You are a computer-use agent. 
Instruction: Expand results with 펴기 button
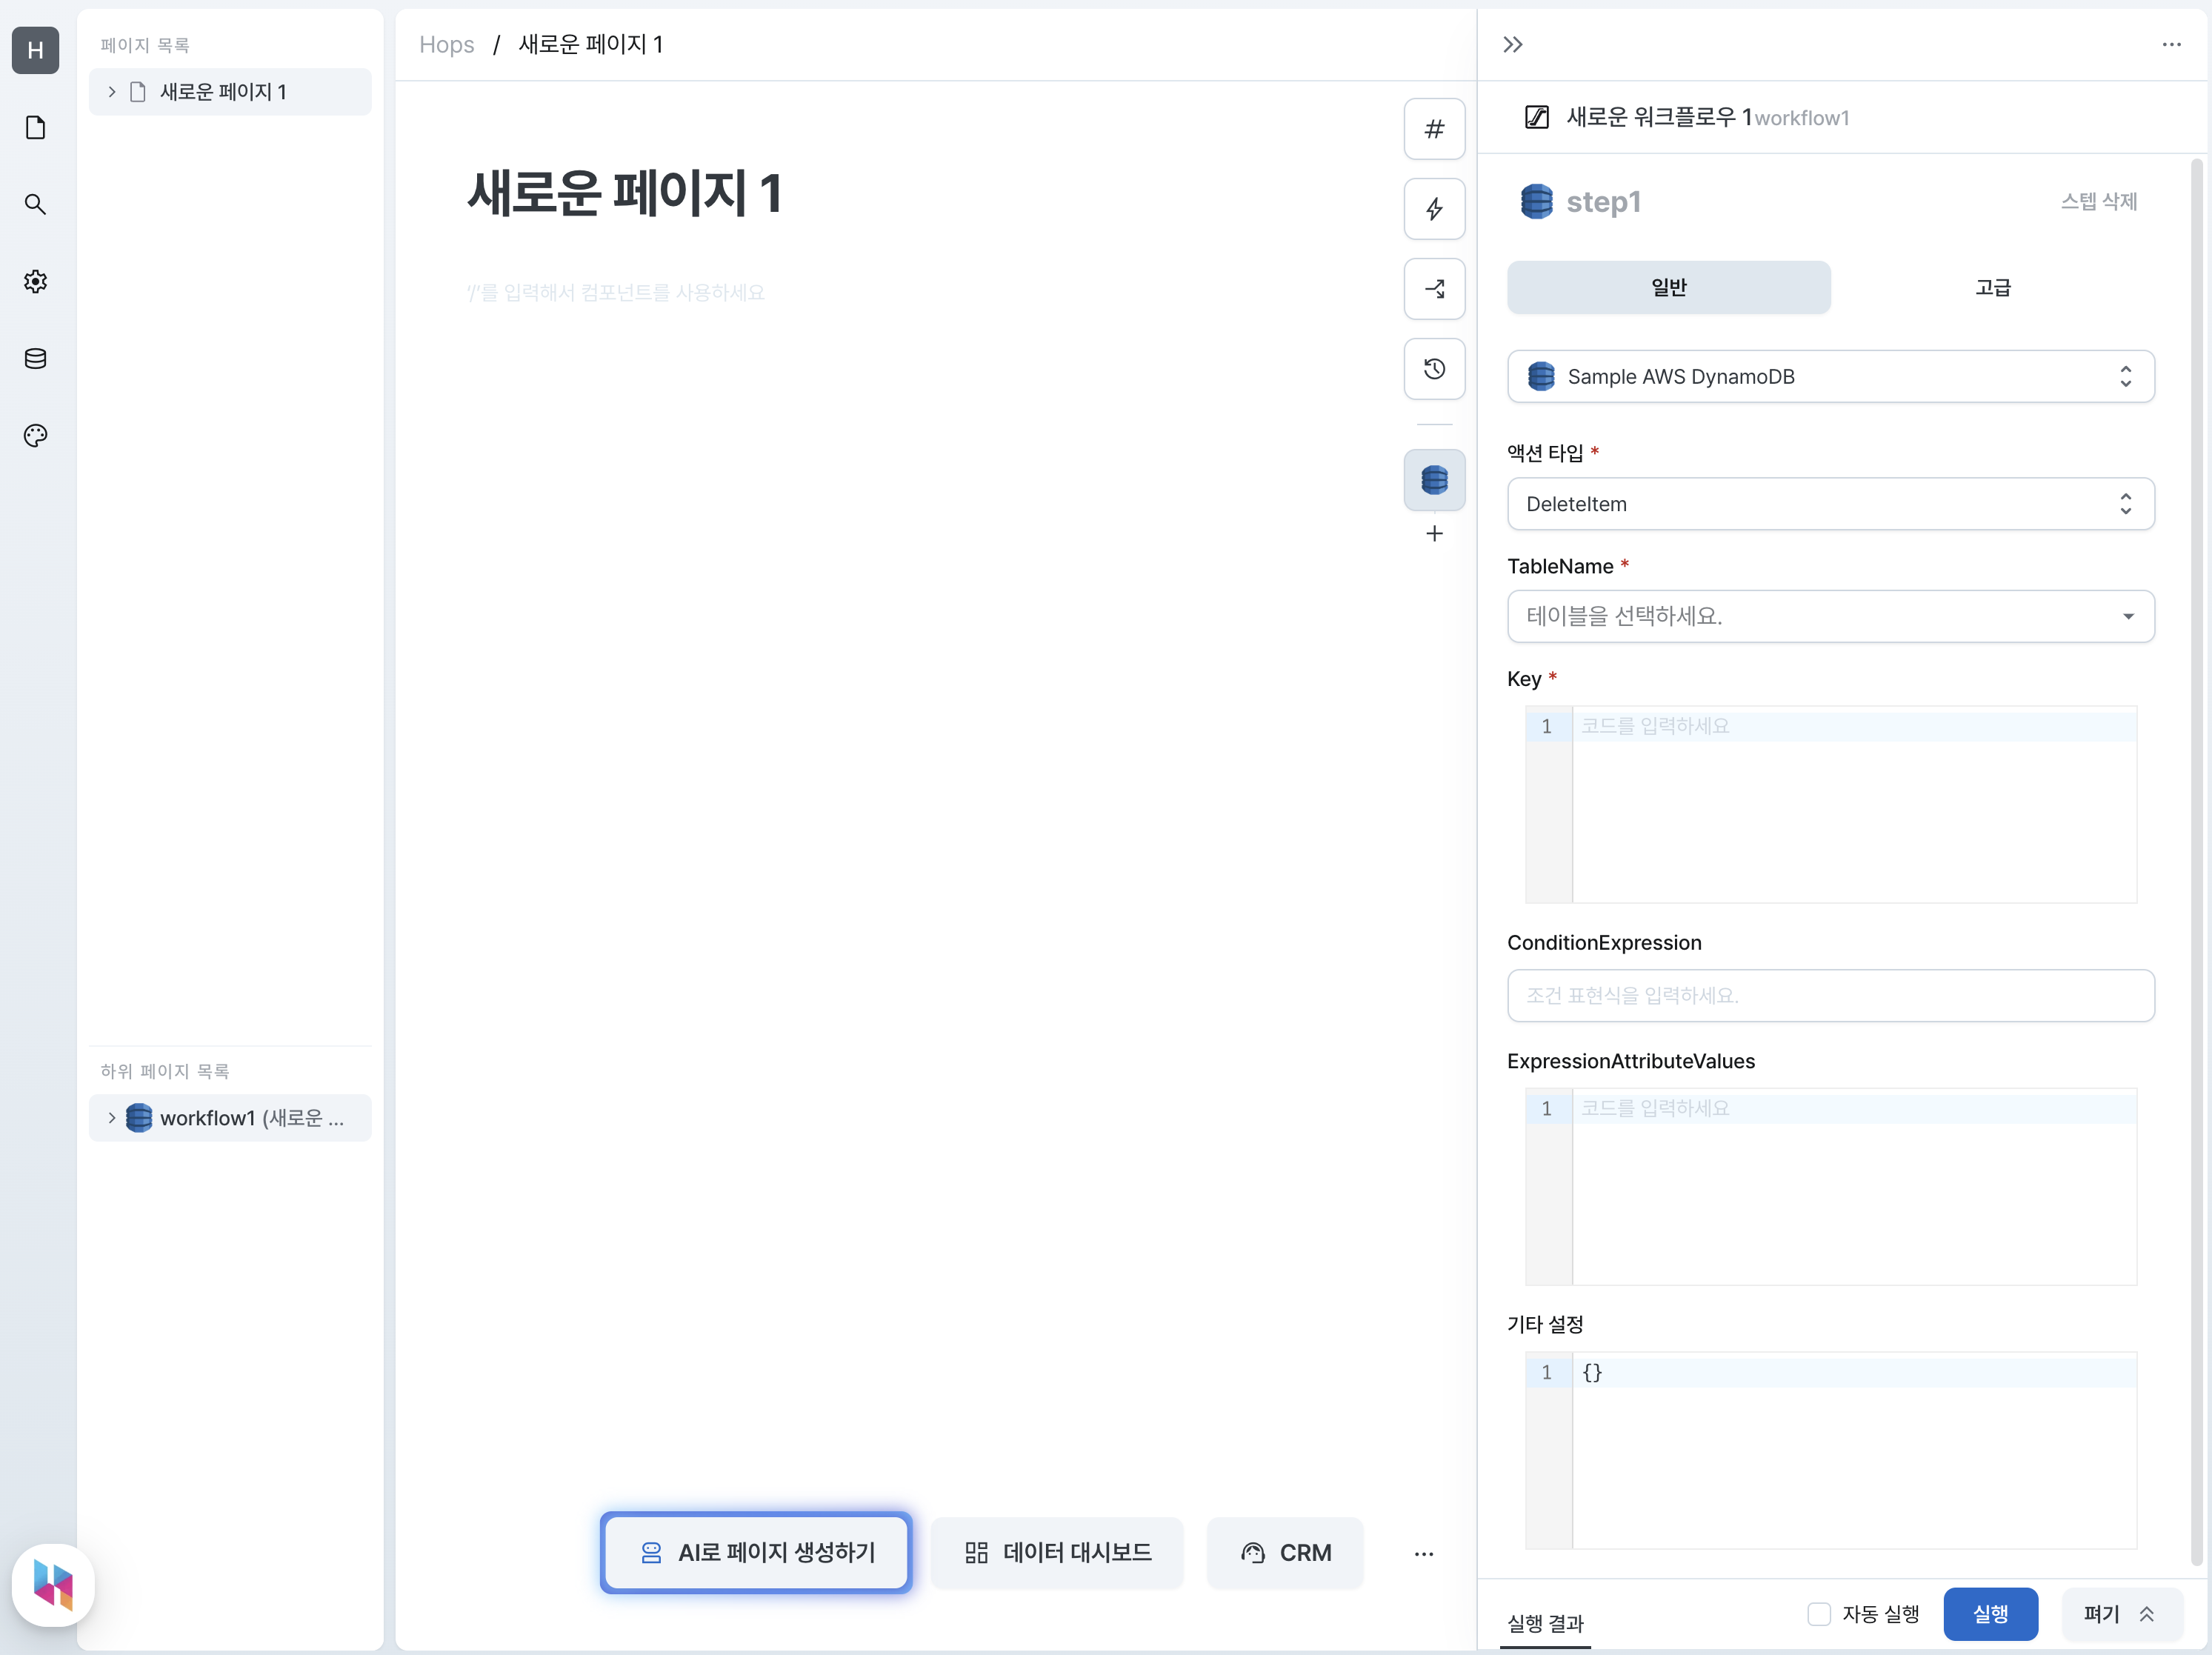pyautogui.click(x=2121, y=1614)
